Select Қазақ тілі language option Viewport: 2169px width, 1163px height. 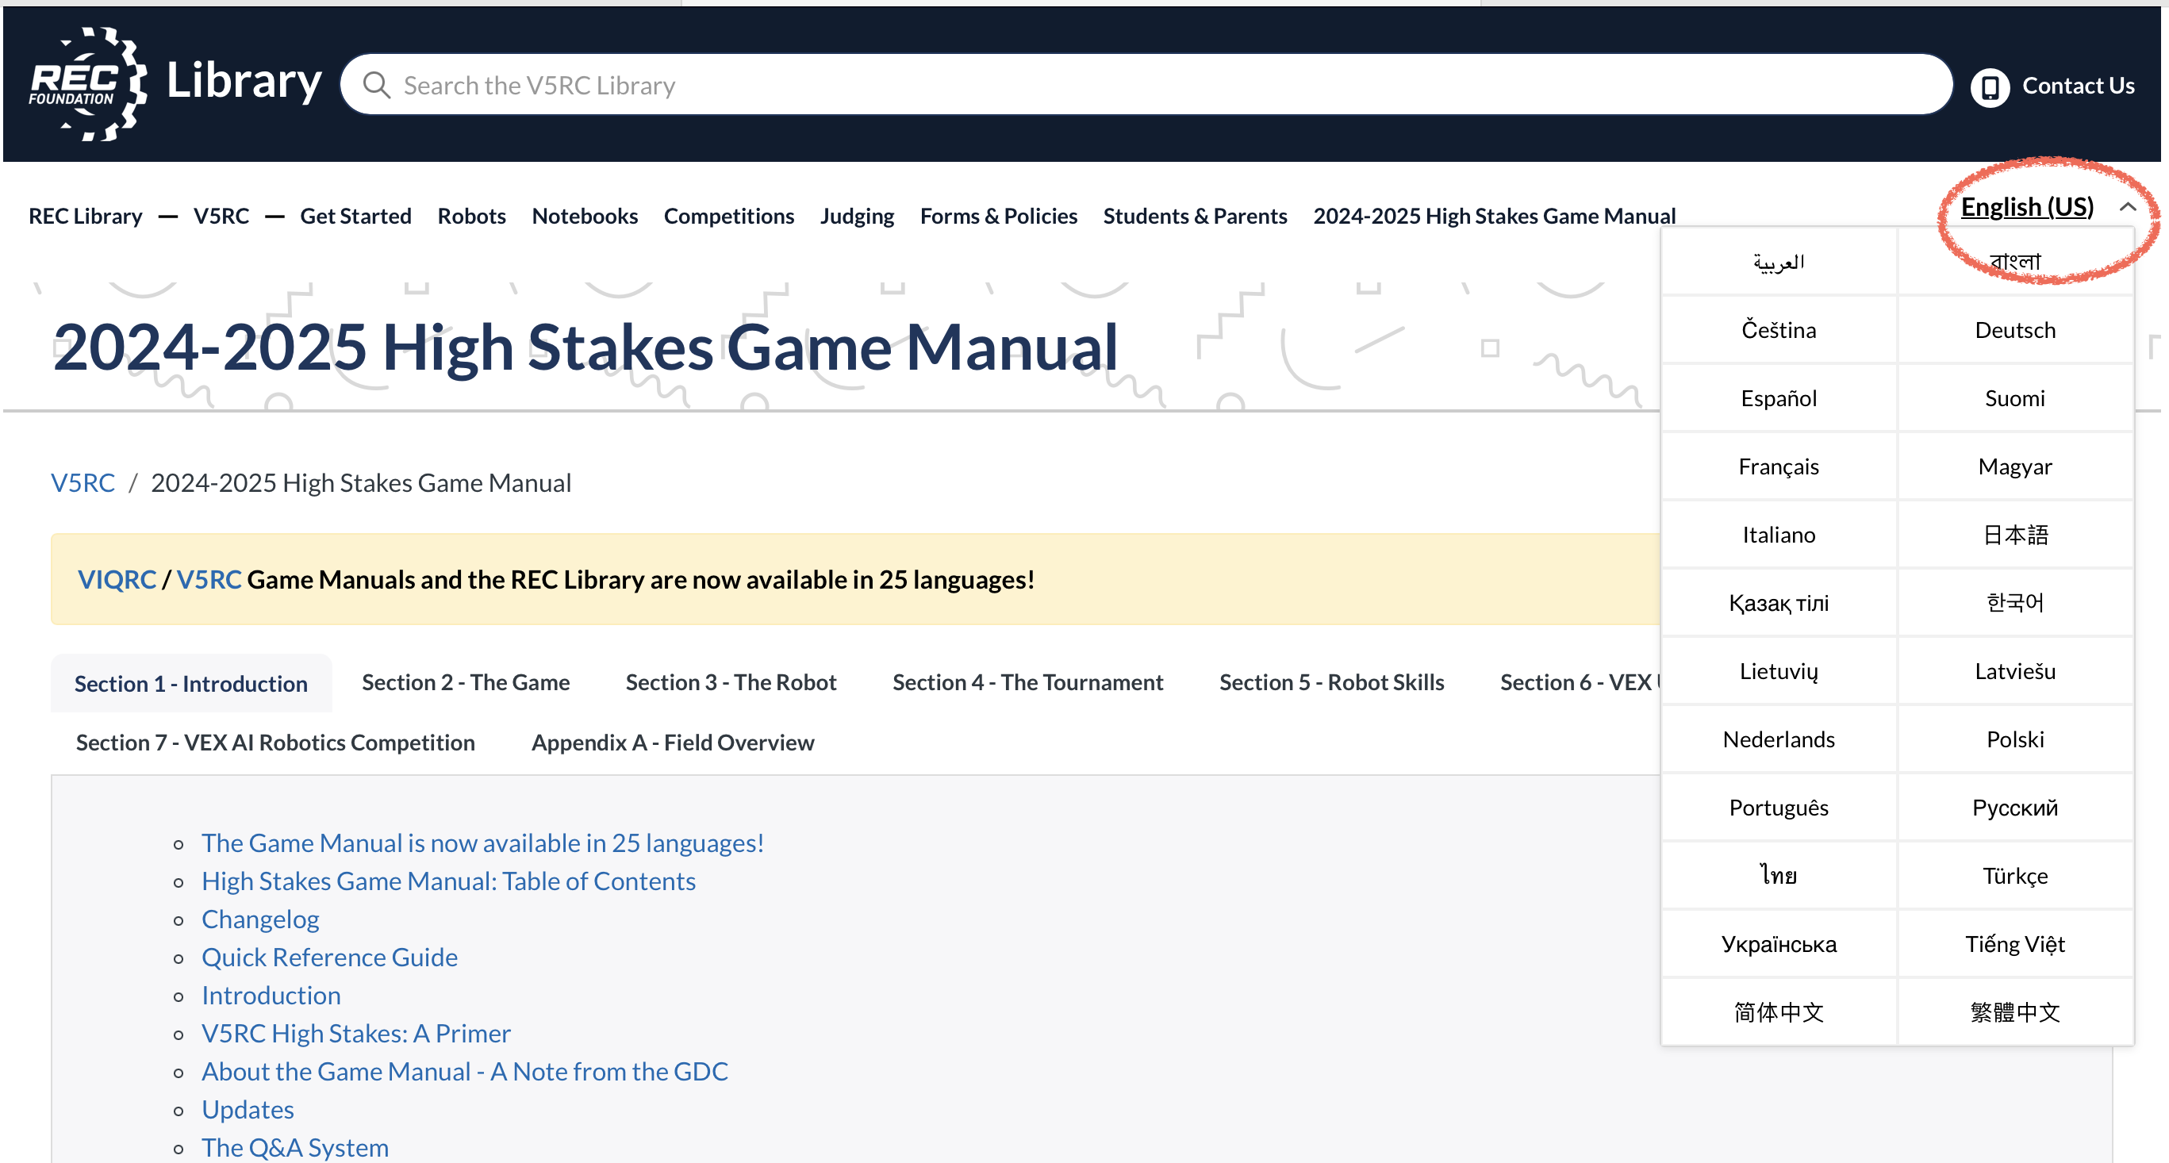click(1779, 603)
